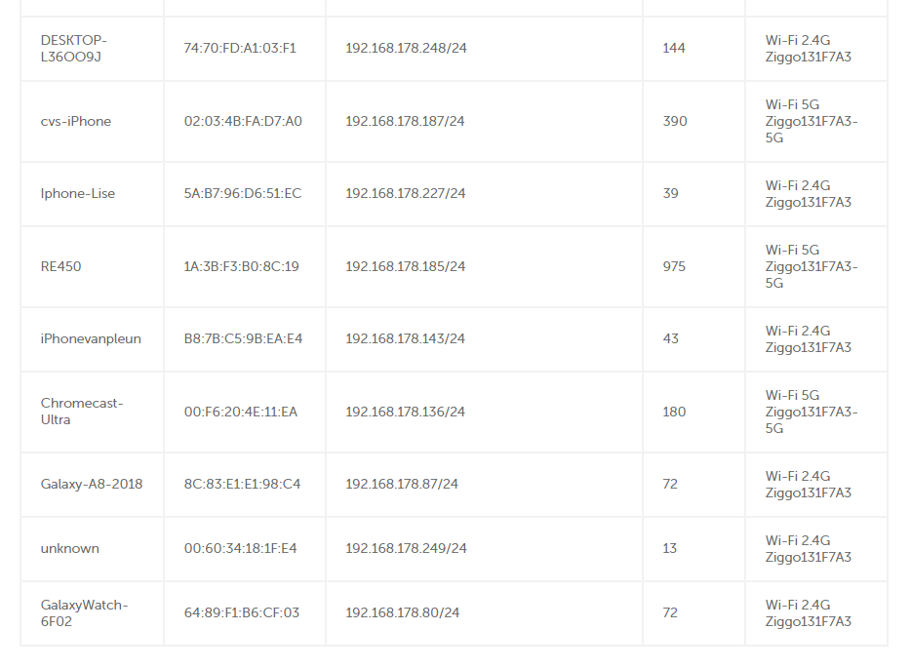
Task: Click MAC address 5A:B7:96:D6:51:EC
Action: [x=243, y=193]
